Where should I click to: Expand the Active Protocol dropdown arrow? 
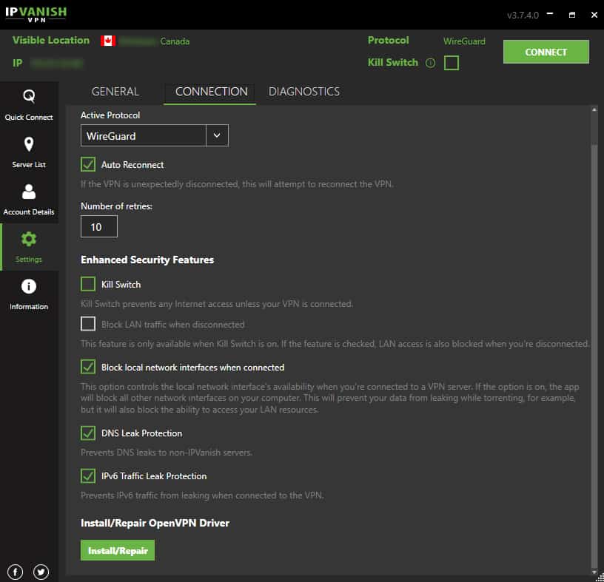click(x=217, y=135)
